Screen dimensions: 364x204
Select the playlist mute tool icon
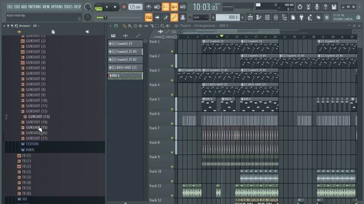(x=140, y=26)
